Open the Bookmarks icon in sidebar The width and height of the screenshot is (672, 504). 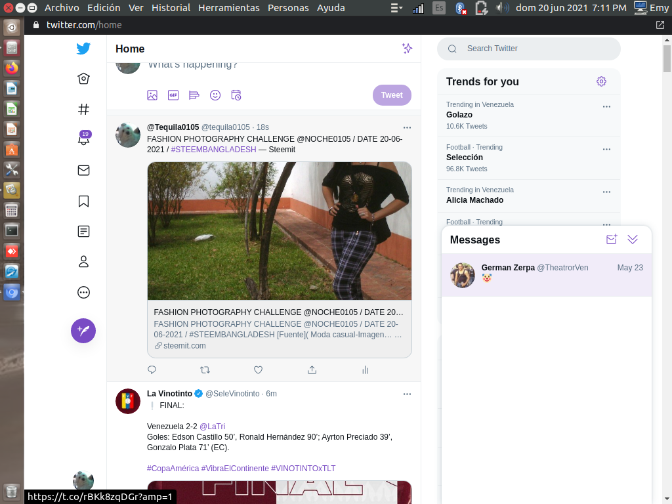click(83, 201)
